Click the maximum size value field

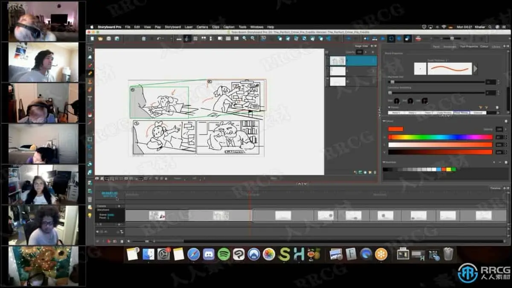pyautogui.click(x=490, y=82)
